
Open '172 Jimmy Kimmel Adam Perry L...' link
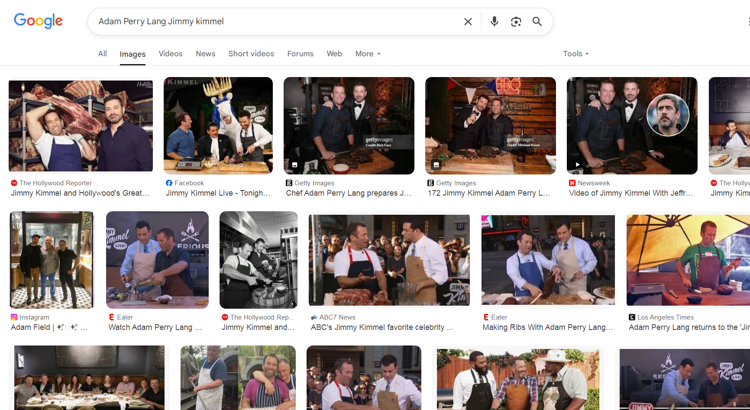coord(488,193)
